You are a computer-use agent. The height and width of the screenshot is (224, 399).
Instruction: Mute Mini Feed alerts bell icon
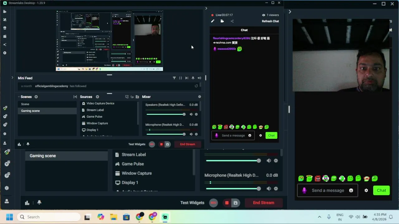click(x=193, y=78)
